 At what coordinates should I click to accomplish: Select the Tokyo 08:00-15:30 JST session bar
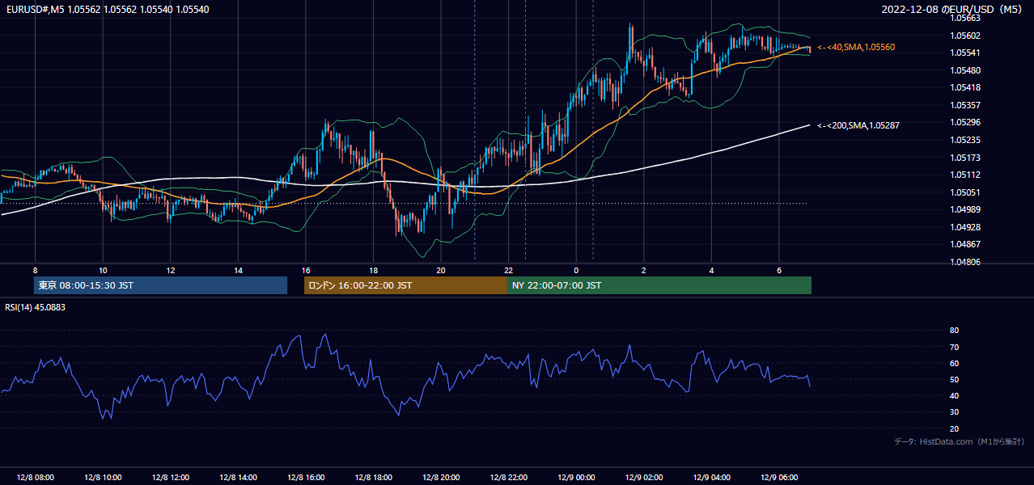pyautogui.click(x=161, y=285)
